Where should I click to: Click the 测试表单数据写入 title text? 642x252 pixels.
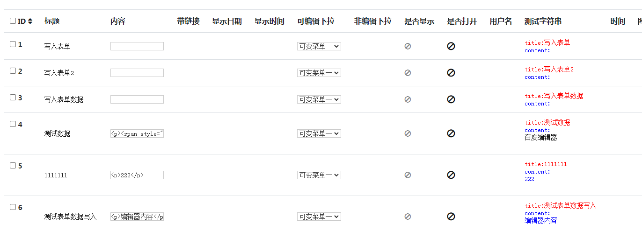coord(71,217)
